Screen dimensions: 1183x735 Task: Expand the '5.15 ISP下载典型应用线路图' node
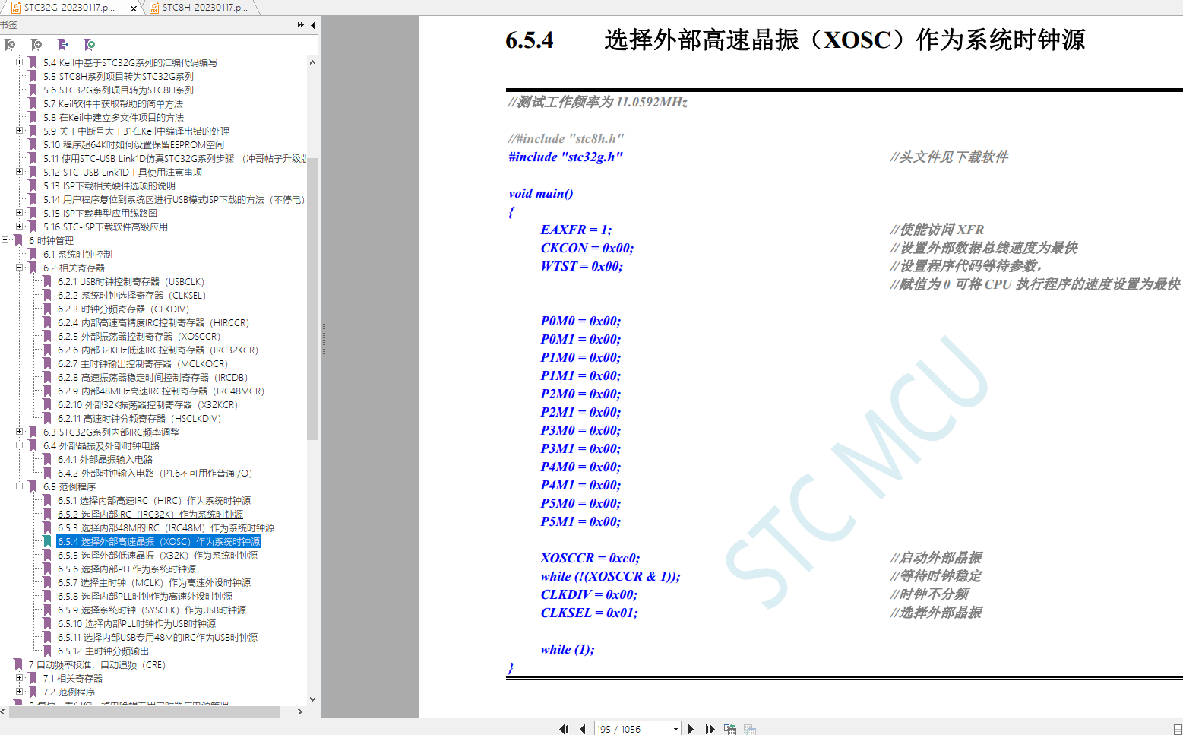pyautogui.click(x=19, y=213)
